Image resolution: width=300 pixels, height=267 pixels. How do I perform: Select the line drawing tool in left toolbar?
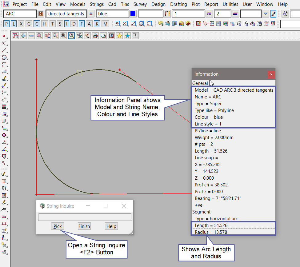(4, 50)
